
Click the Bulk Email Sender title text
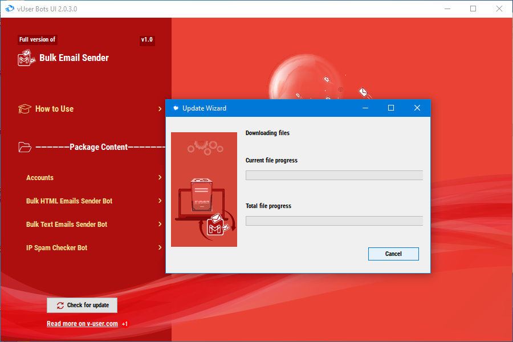74,58
